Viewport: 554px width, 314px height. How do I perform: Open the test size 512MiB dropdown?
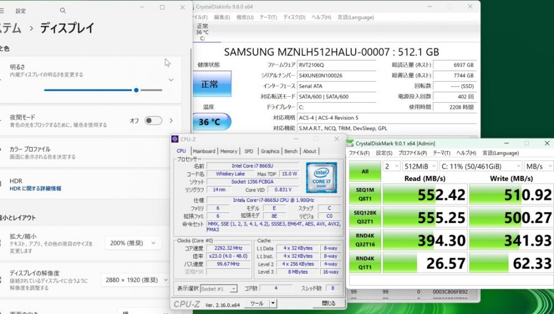click(x=420, y=166)
